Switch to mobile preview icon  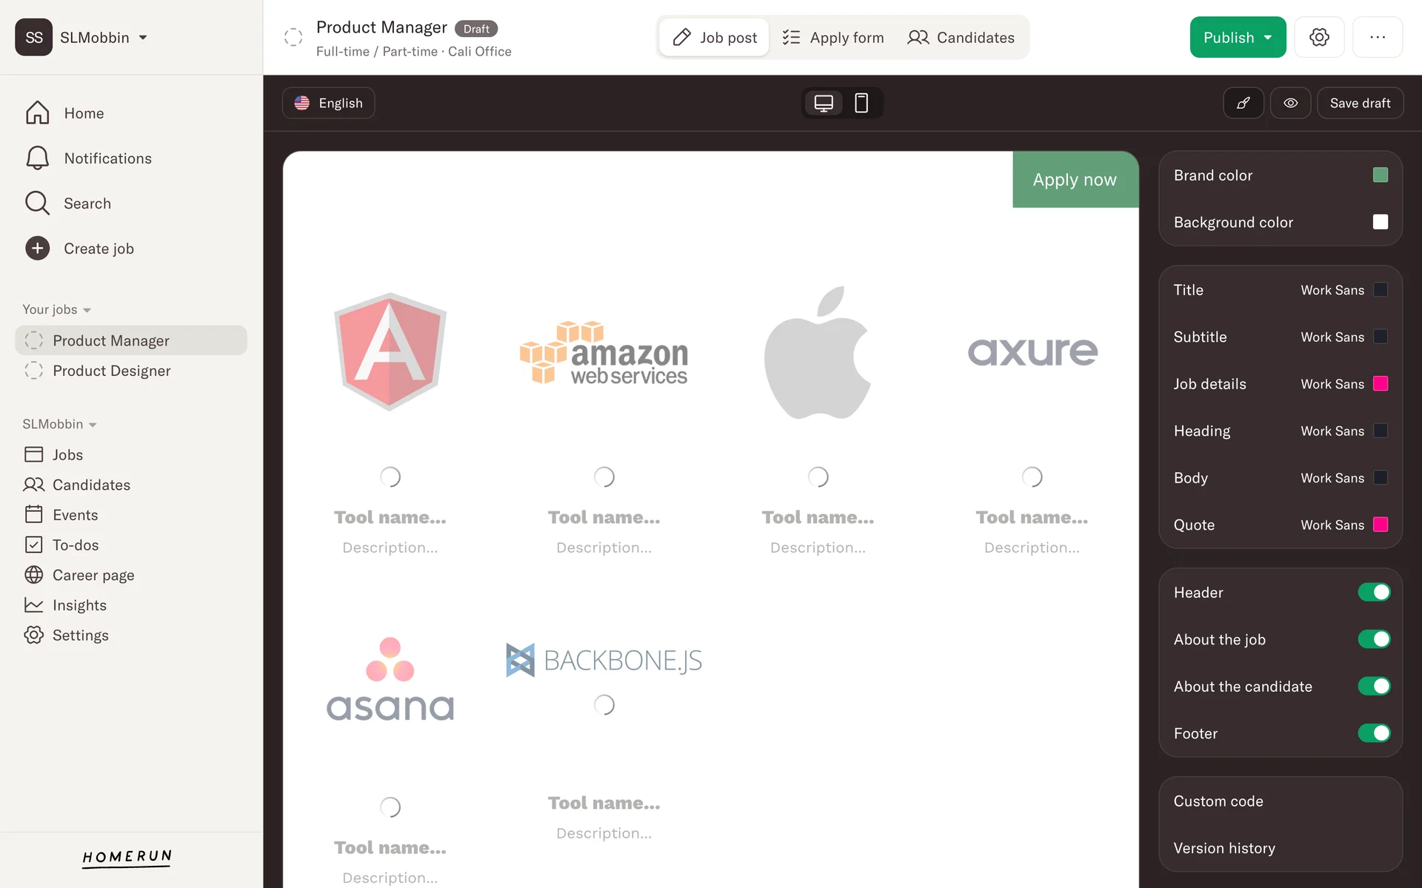(x=861, y=103)
